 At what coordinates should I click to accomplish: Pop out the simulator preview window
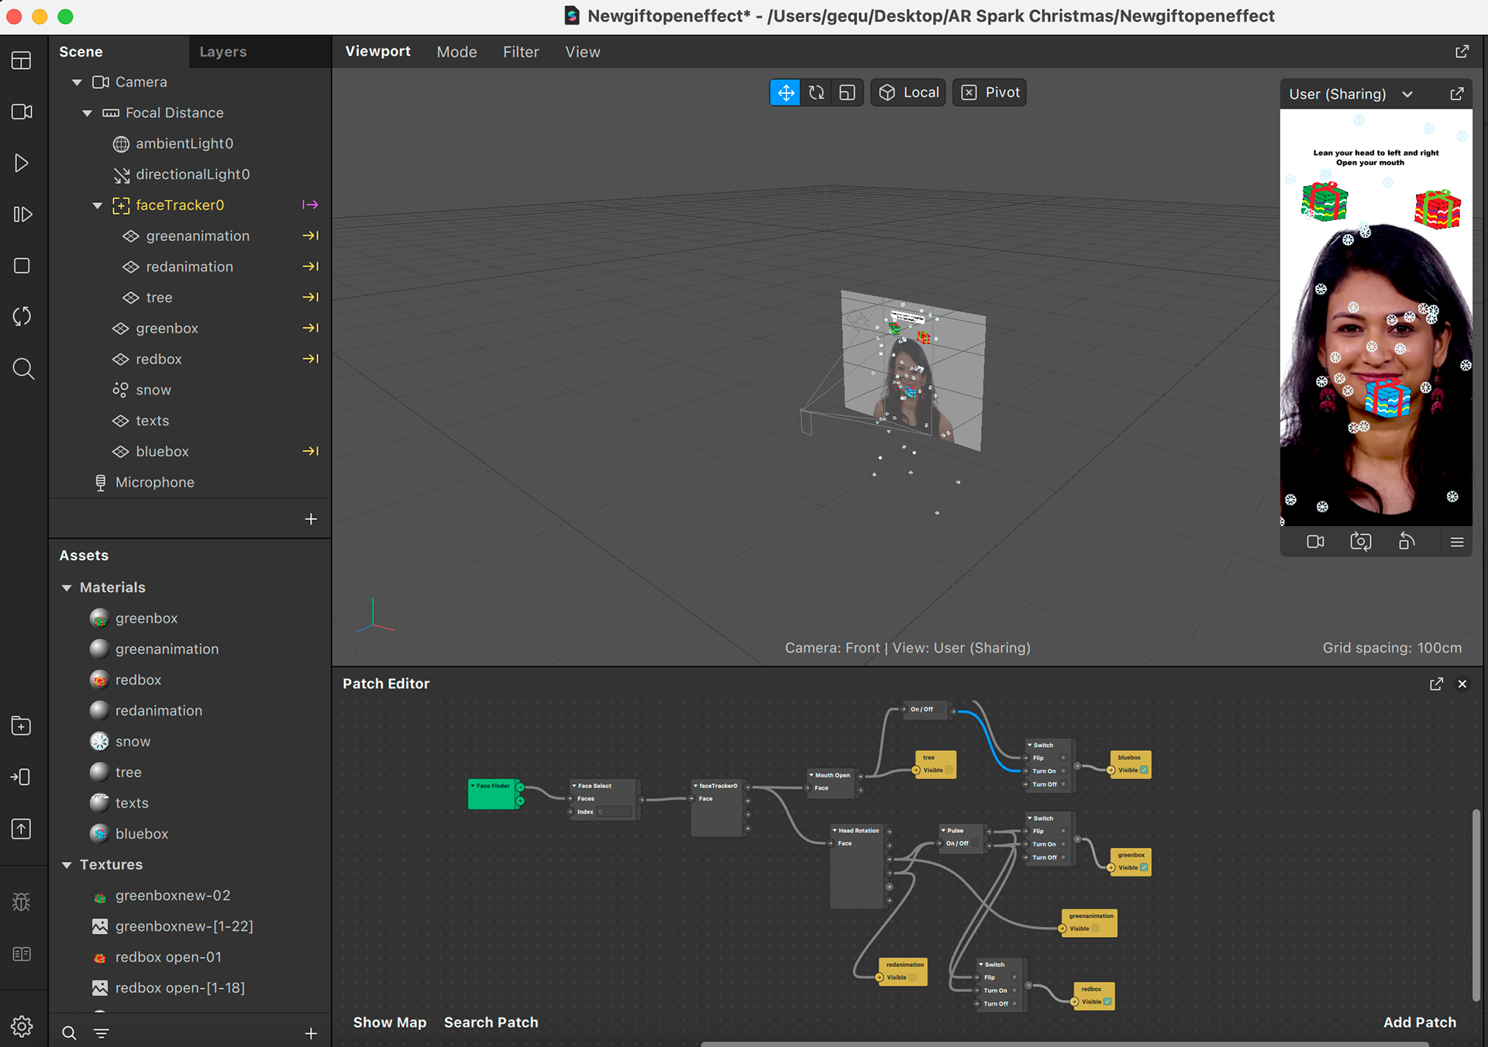click(1457, 94)
